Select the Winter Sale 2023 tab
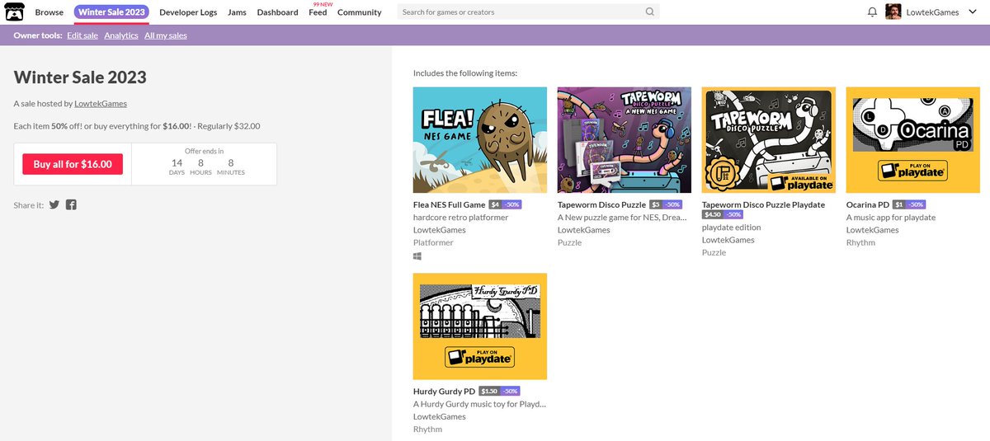 [111, 12]
